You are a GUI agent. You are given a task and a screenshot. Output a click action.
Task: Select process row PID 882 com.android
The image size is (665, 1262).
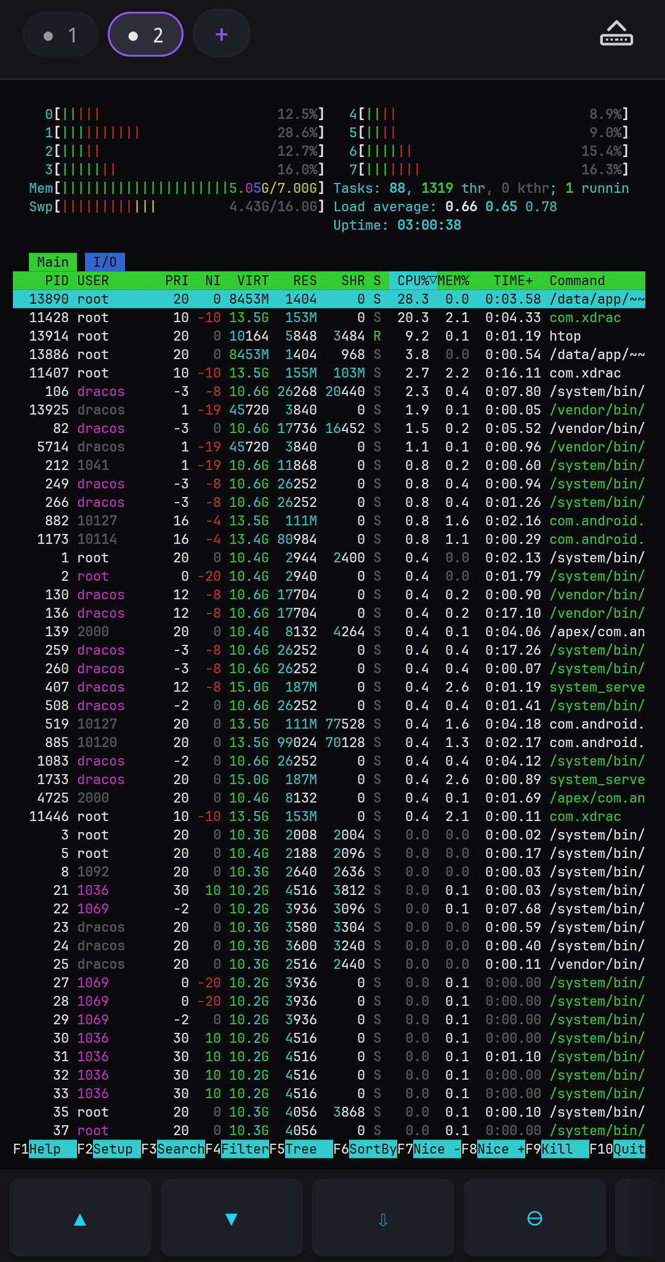coord(329,520)
